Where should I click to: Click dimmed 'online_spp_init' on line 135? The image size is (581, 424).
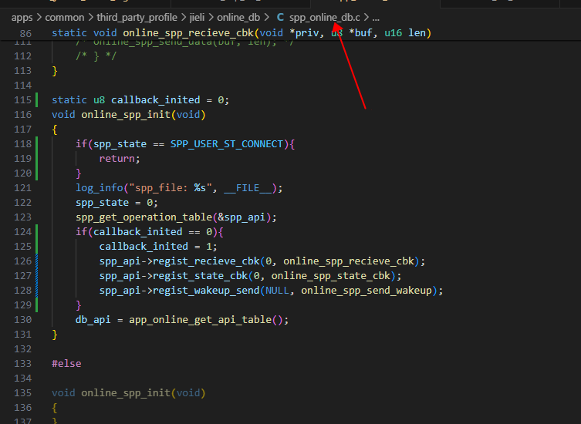pos(126,393)
